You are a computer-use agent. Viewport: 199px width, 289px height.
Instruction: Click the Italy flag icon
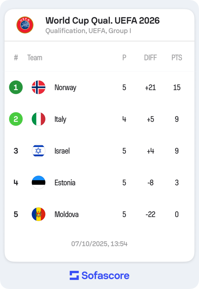point(38,119)
